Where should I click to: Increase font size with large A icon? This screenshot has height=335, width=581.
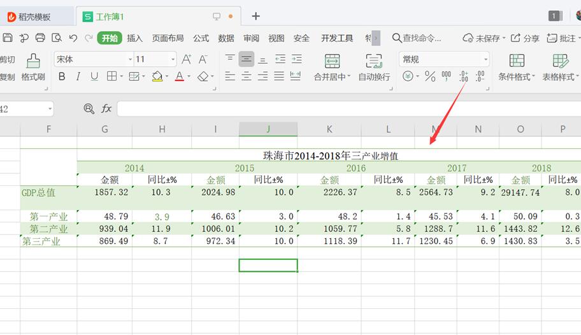187,59
